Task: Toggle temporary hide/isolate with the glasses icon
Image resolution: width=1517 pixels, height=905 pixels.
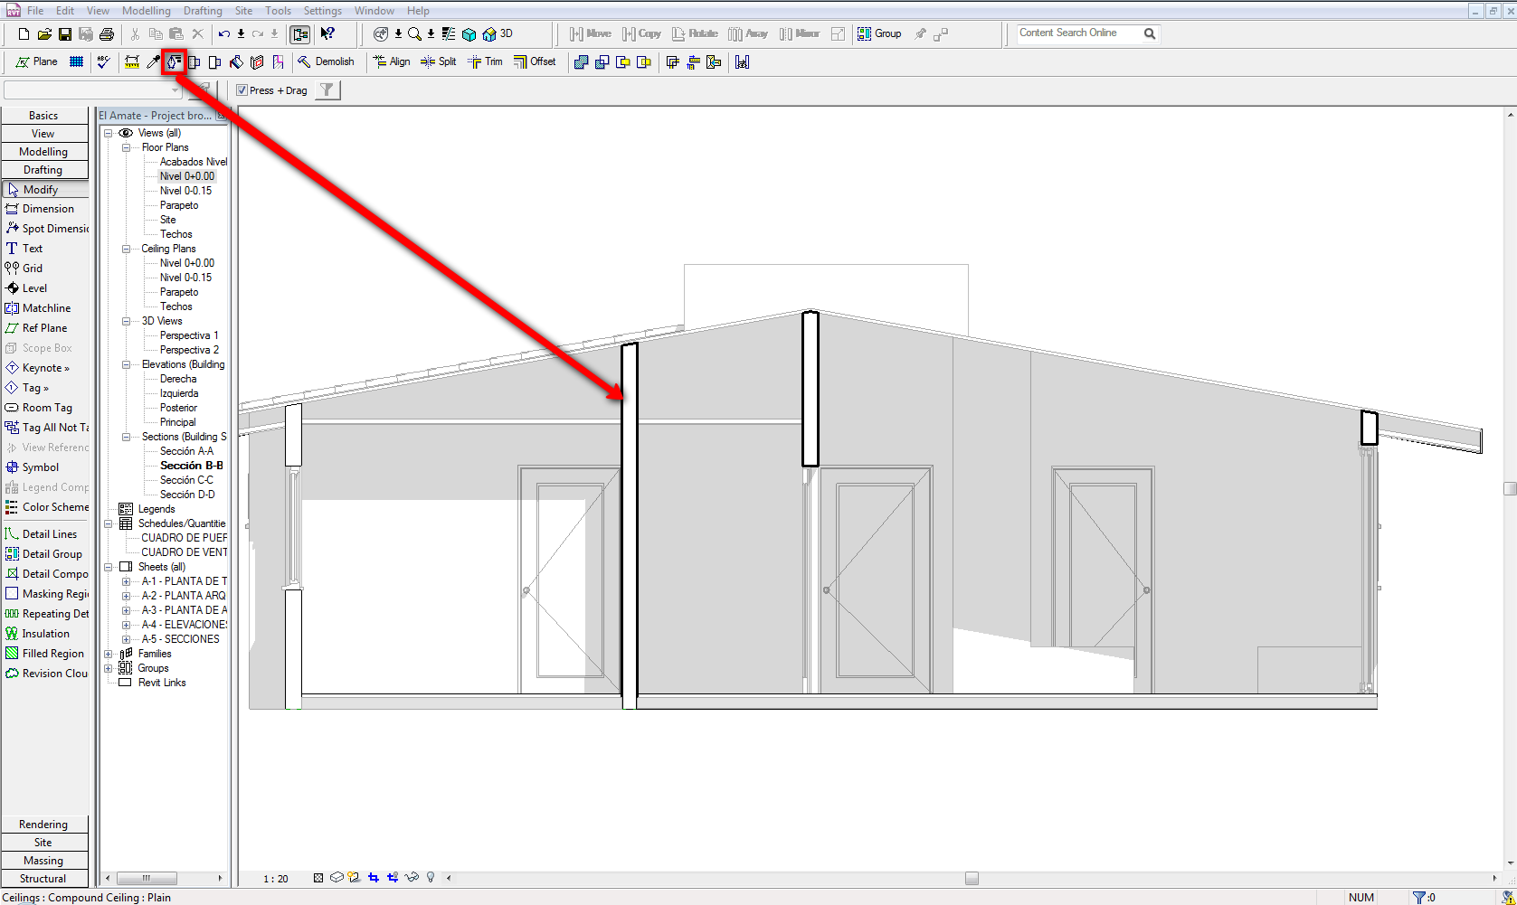Action: pyautogui.click(x=412, y=877)
